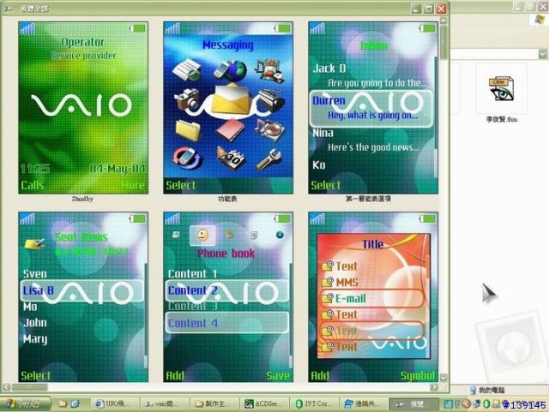Click the calendar organizer icon in menu preview
Image resolution: width=549 pixels, height=412 pixels.
[230, 158]
